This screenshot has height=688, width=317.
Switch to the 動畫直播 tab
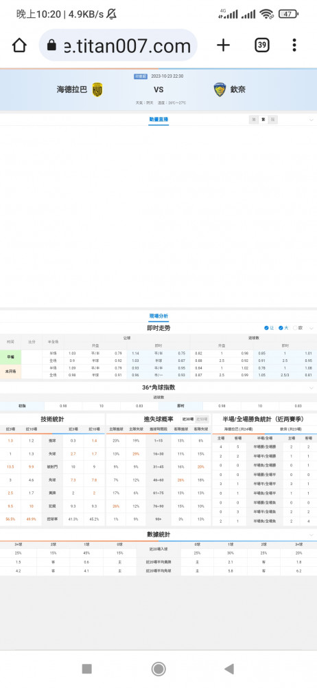[158, 119]
